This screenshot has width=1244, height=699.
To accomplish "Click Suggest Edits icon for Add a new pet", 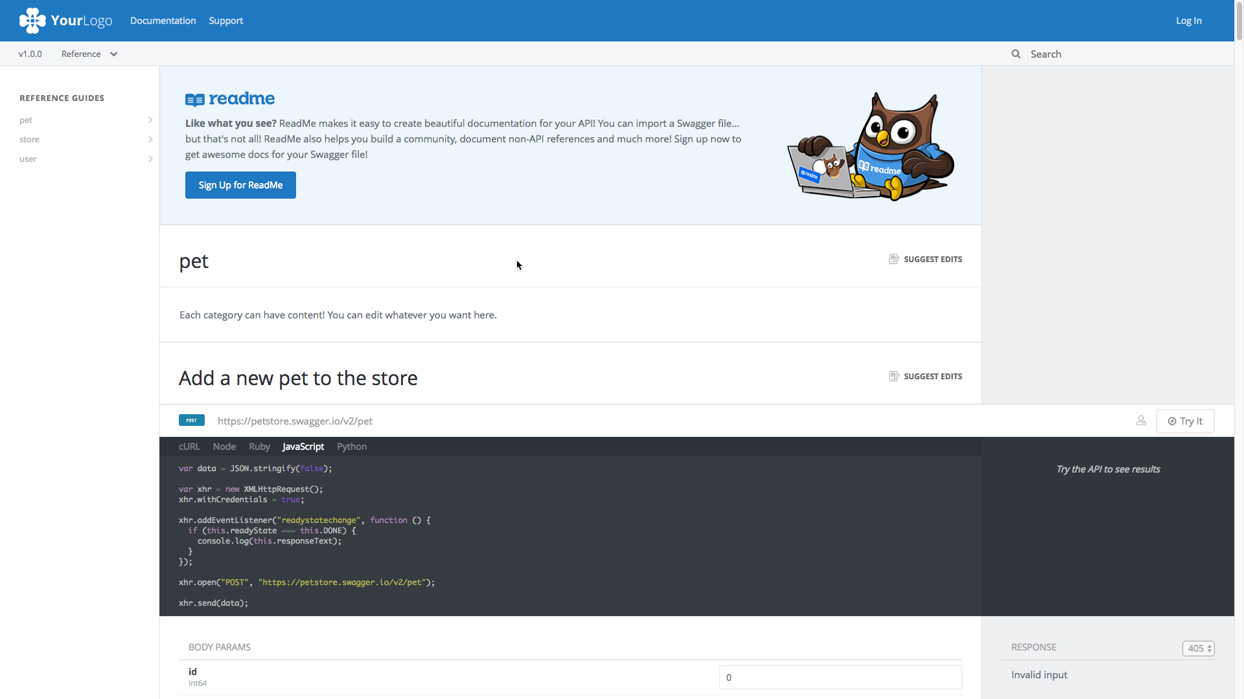I will pos(893,377).
